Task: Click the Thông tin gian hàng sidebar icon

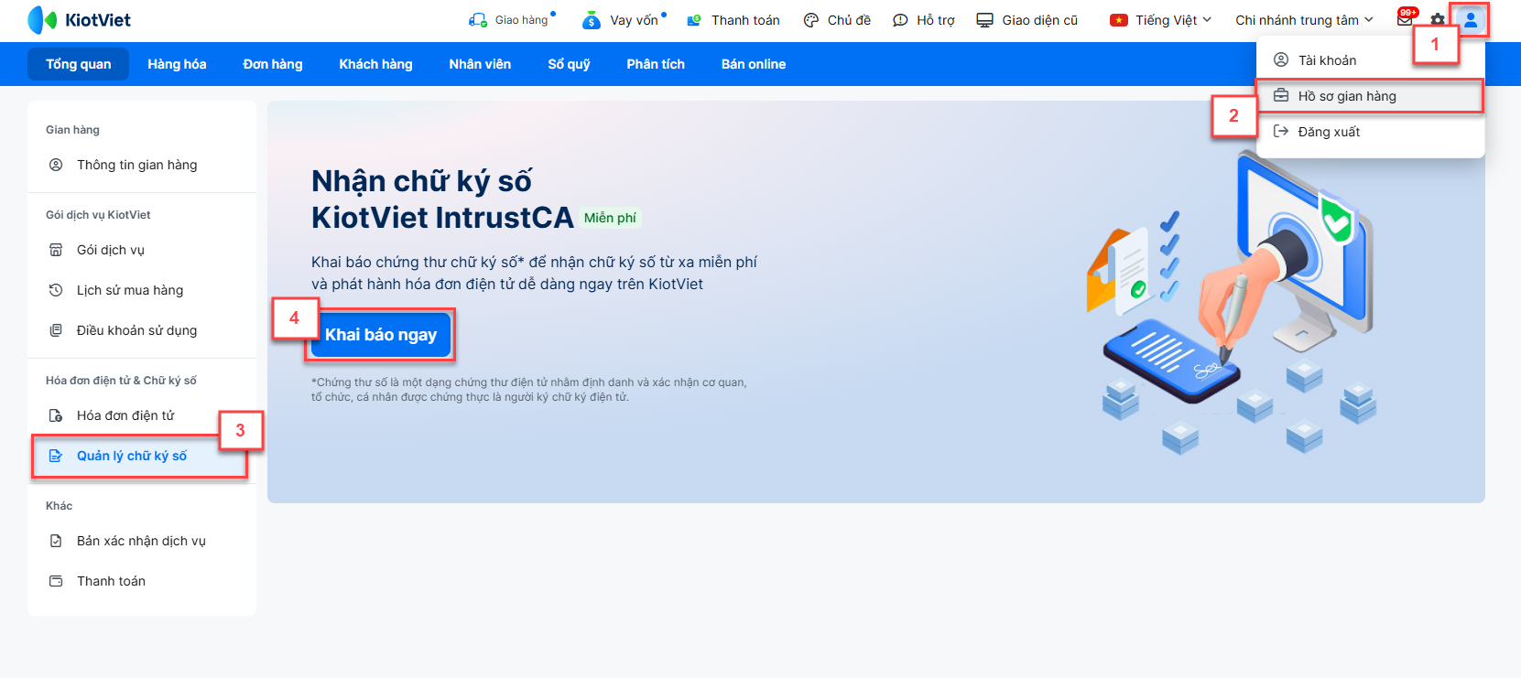Action: coord(56,165)
